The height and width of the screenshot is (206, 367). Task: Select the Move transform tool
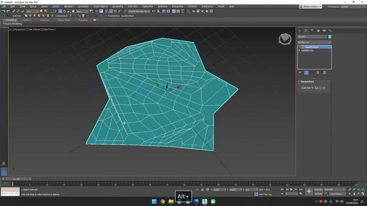coord(60,11)
